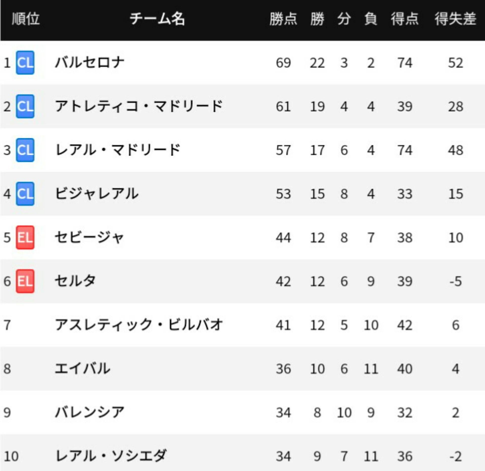Open team レアル・マドリード
Viewport: 485px width, 471px height.
tap(117, 150)
